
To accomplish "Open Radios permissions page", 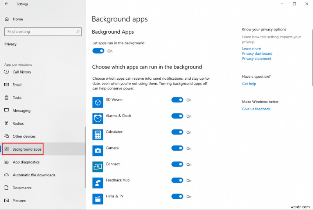I will (x=43, y=124).
